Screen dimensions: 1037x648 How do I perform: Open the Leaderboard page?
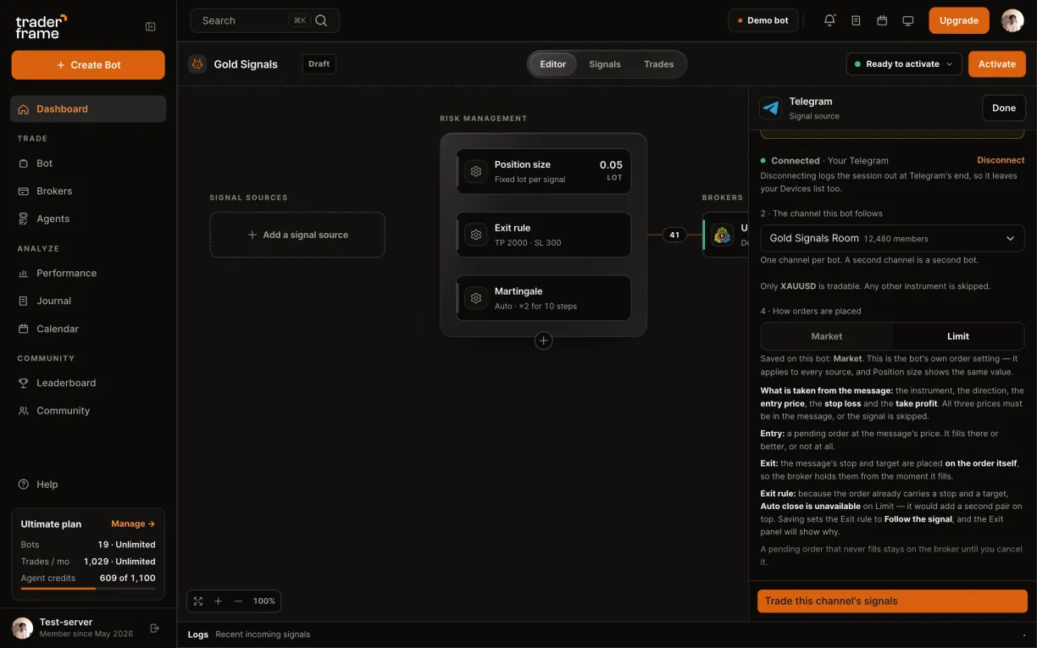(88, 383)
